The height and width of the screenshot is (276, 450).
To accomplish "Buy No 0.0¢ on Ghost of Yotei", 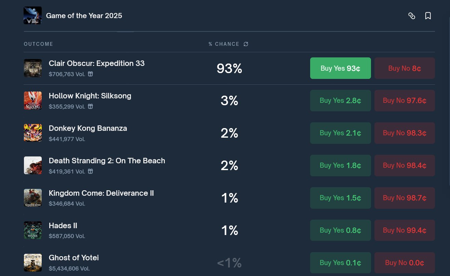I will [x=405, y=263].
